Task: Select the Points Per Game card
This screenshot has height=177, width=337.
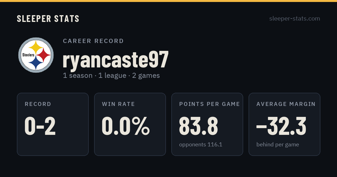Action: click(x=207, y=124)
